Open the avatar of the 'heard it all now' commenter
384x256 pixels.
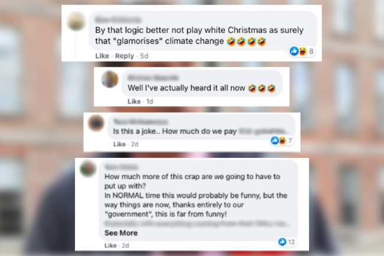[x=110, y=79]
